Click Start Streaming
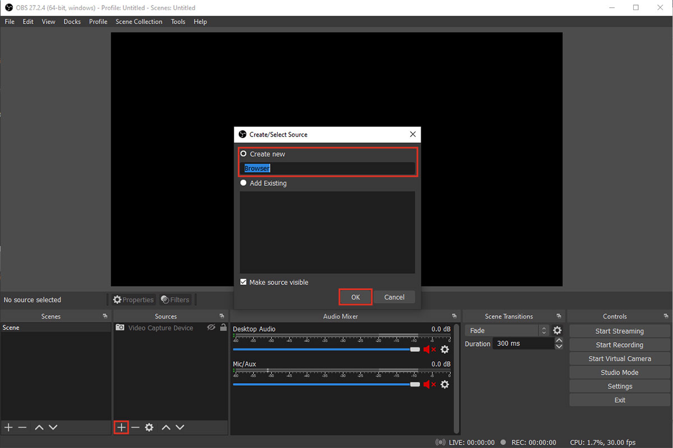The height and width of the screenshot is (448, 673). coord(620,331)
